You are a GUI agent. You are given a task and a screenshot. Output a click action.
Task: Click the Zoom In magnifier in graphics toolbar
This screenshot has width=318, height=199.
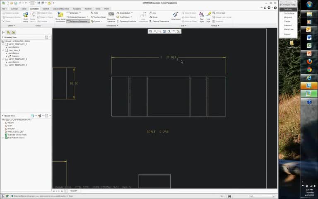155,31
